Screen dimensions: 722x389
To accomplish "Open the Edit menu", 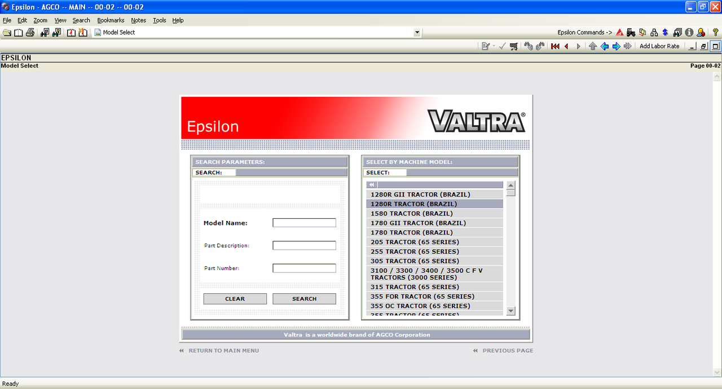I will coord(22,20).
